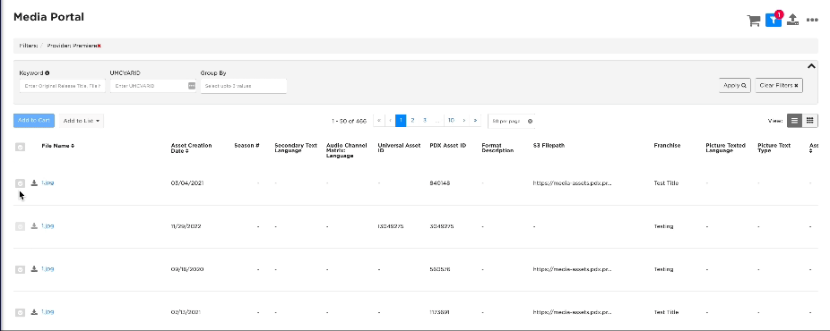
Task: Select page 1 in pagination
Action: (402, 121)
